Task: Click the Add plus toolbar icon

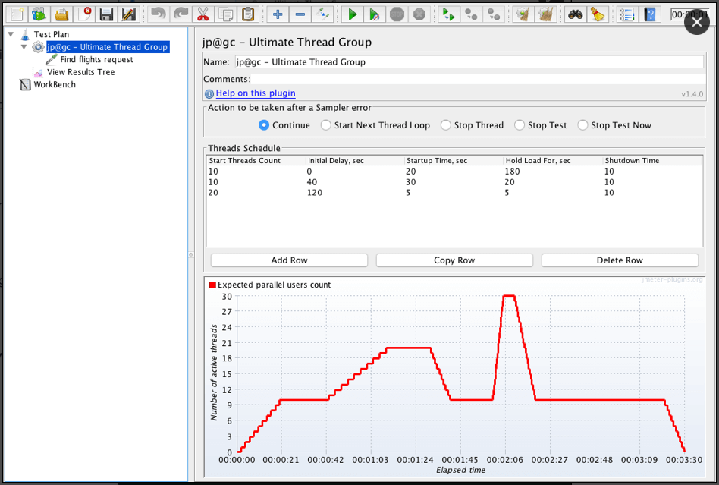Action: click(278, 14)
